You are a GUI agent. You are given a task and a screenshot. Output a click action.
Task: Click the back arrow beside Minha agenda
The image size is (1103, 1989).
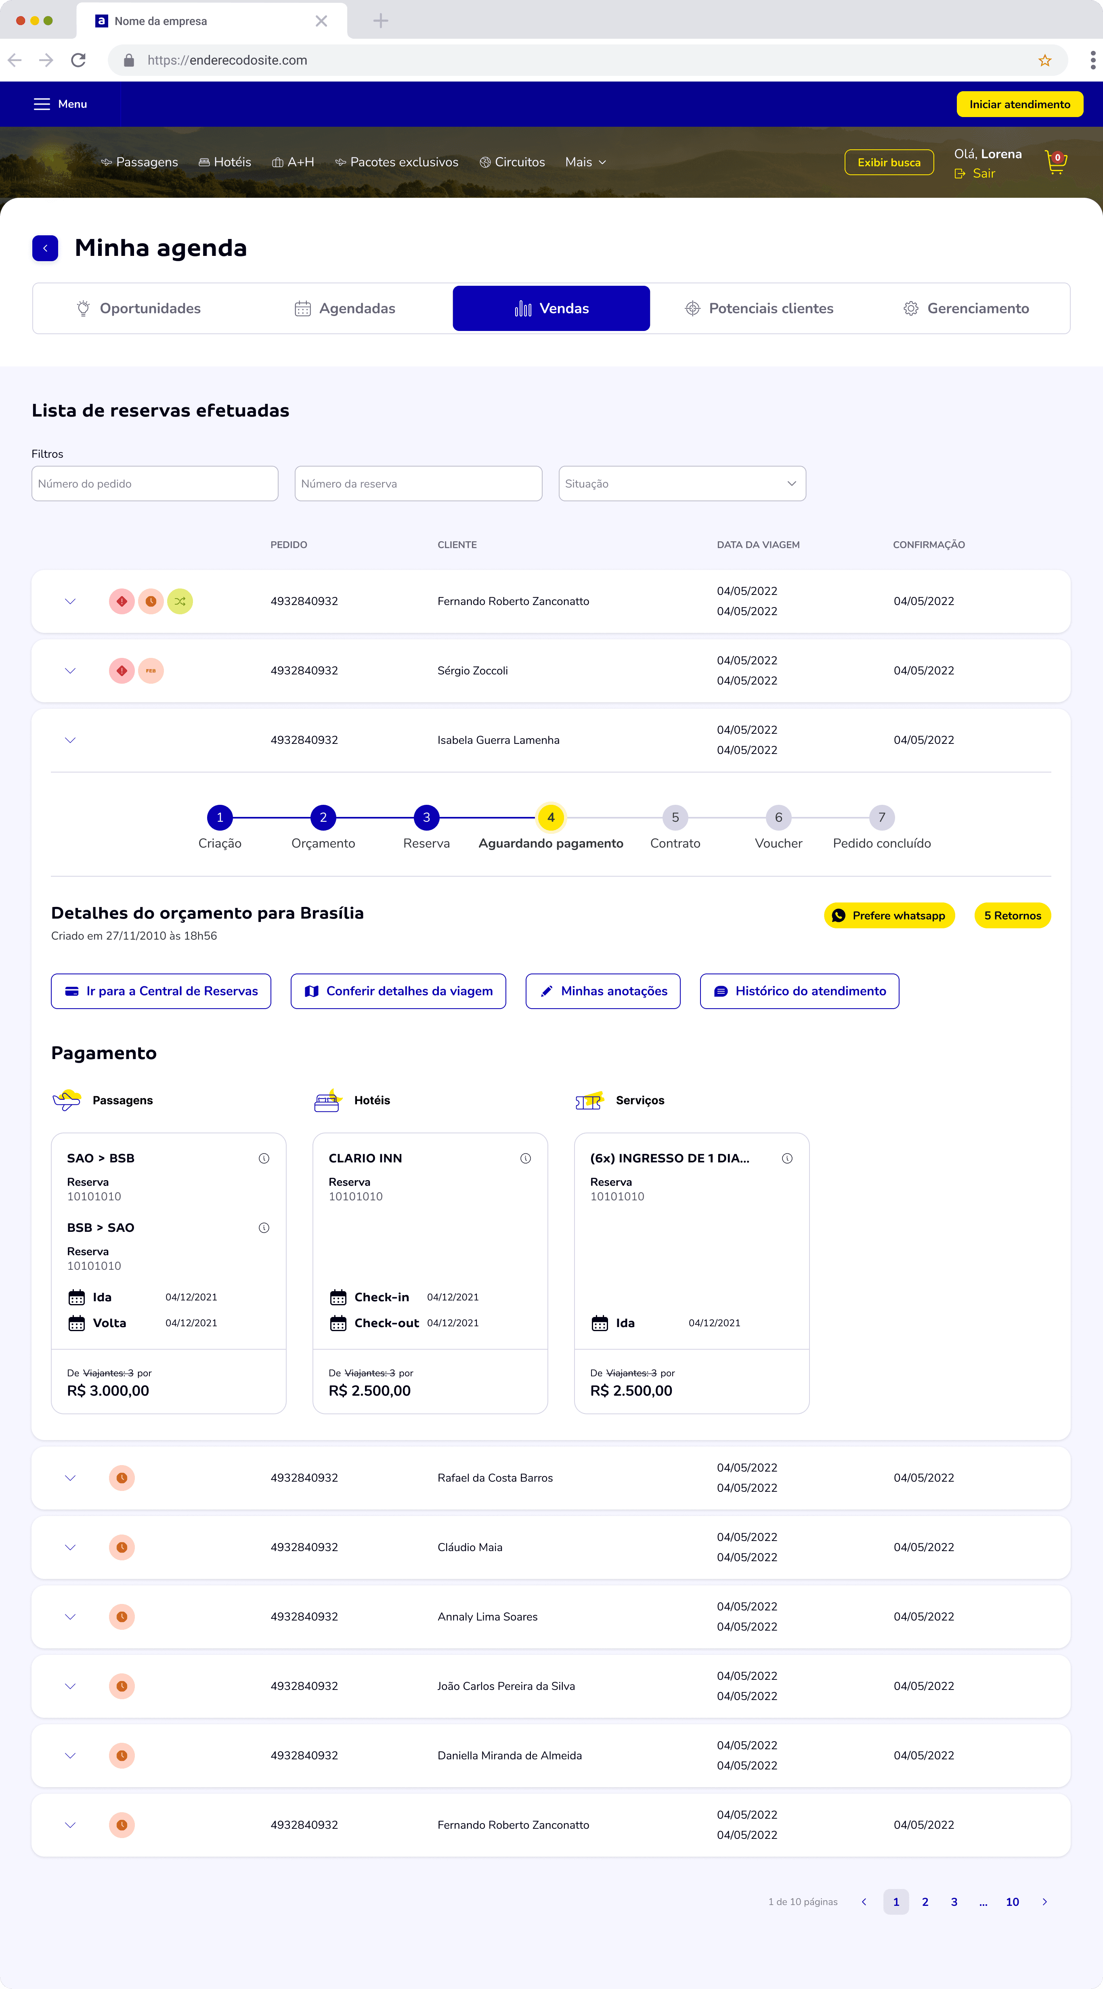tap(46, 248)
